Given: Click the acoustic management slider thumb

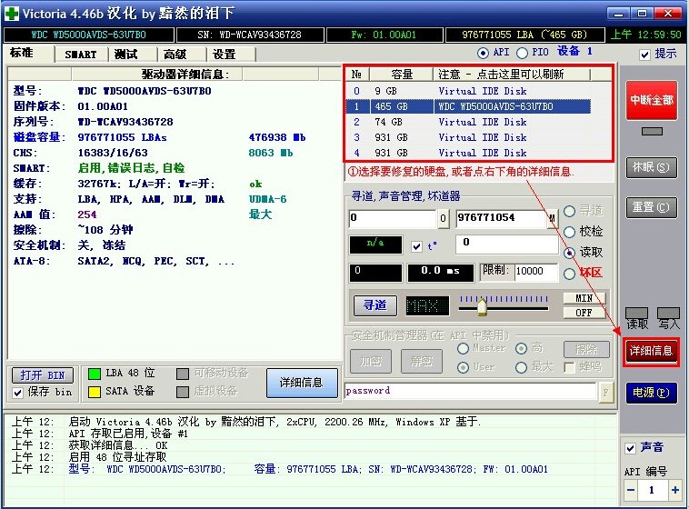Looking at the screenshot, I should [x=482, y=307].
